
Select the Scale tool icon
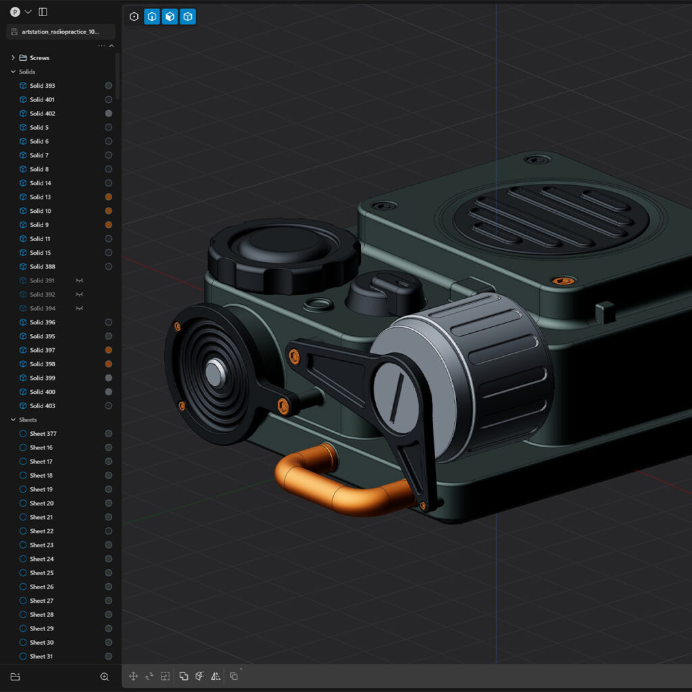click(165, 676)
